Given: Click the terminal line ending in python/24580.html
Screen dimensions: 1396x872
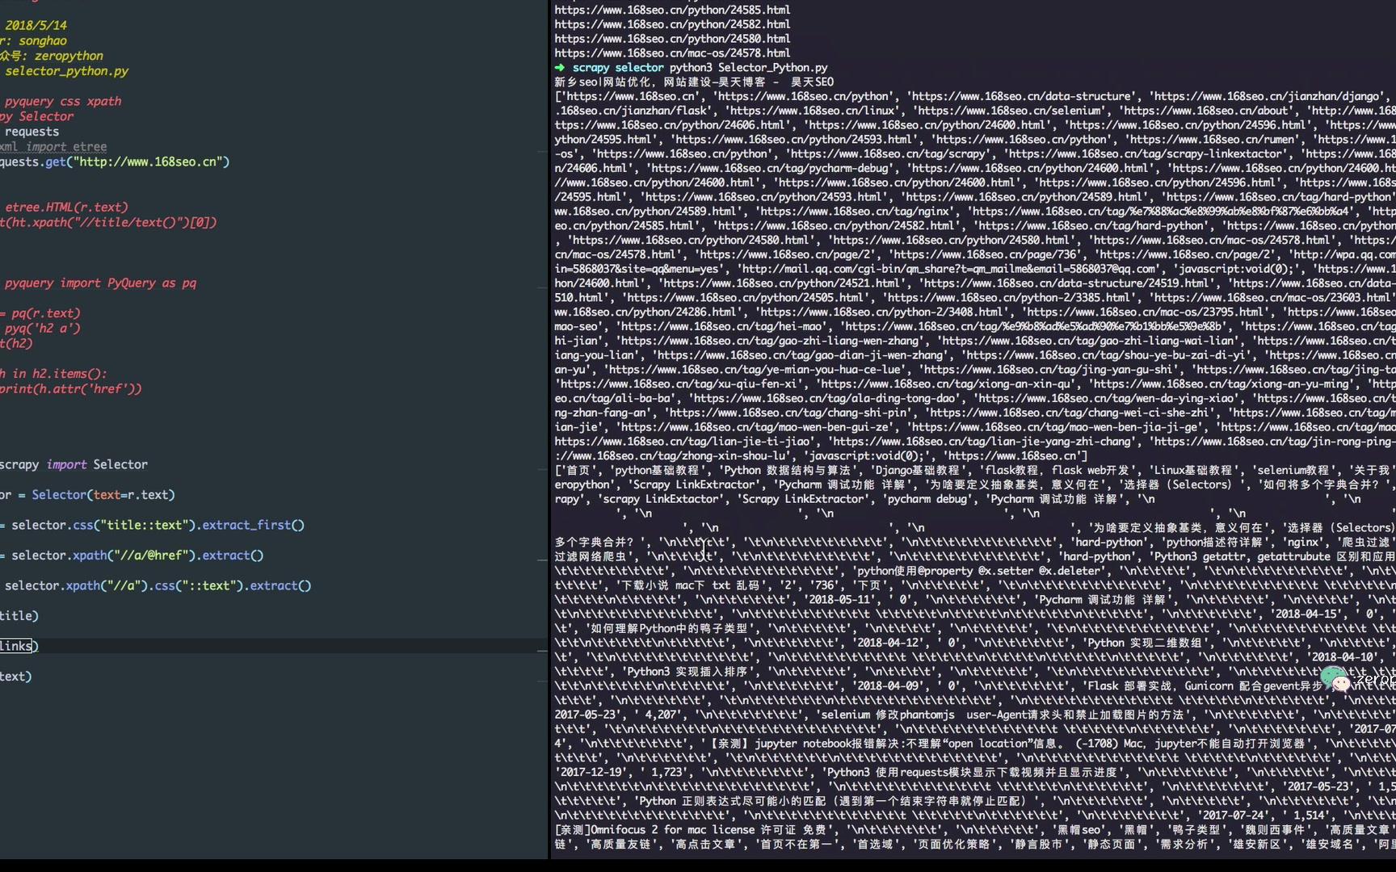Looking at the screenshot, I should tap(672, 39).
